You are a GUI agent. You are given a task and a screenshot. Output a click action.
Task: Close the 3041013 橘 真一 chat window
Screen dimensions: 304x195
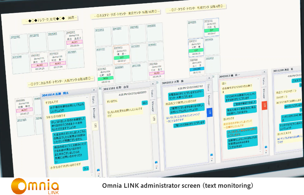pos(264,72)
